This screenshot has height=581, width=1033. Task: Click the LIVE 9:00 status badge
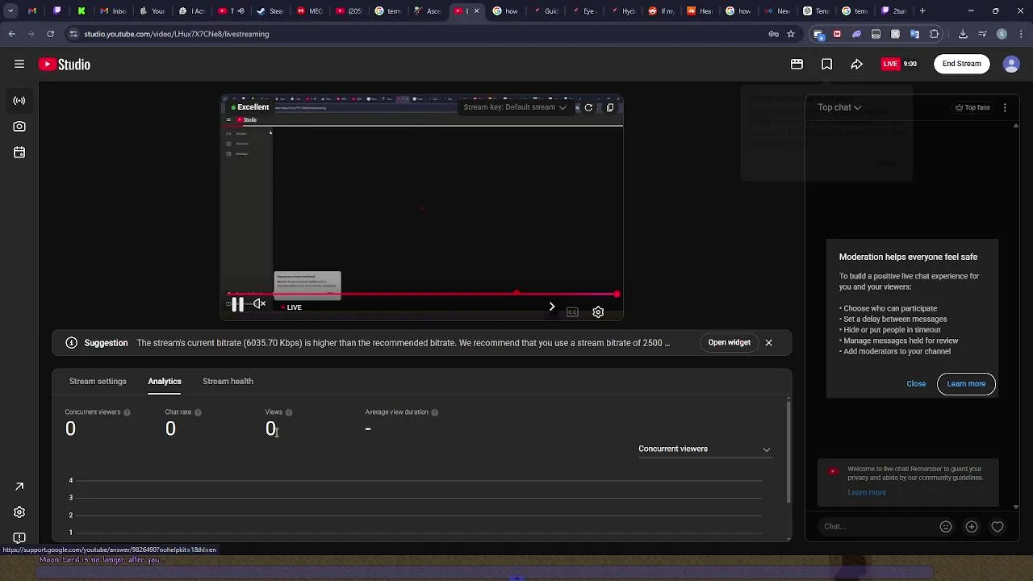pyautogui.click(x=900, y=64)
